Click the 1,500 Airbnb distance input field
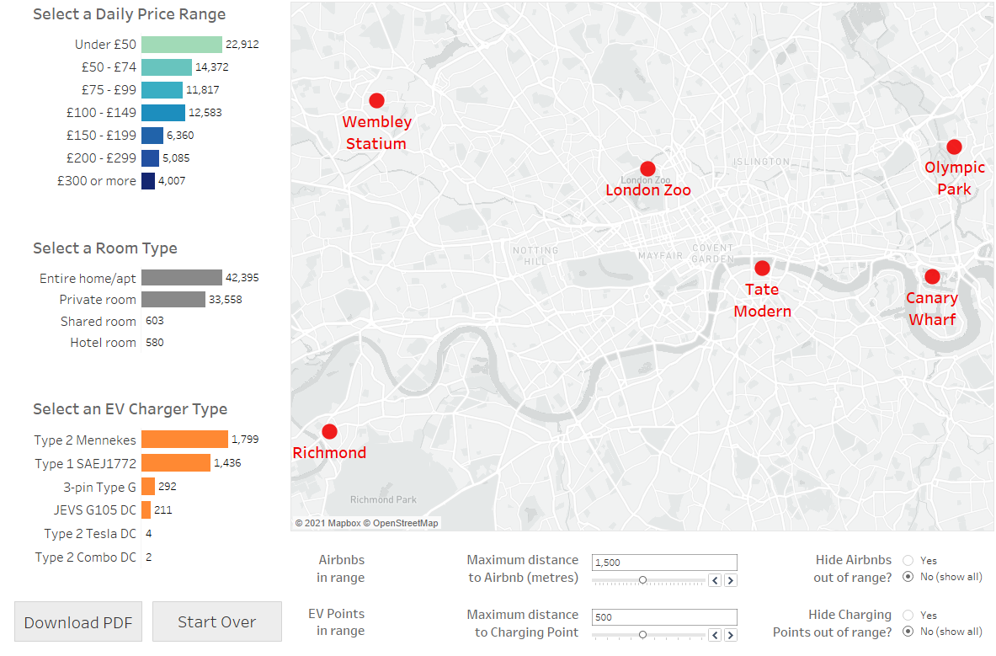Screen dimensions: 996x656 663,563
